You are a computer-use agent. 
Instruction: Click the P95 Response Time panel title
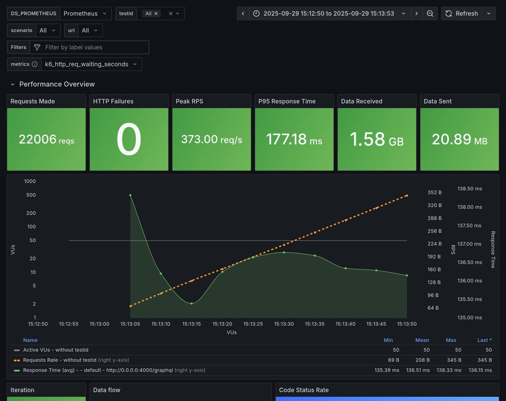pos(287,101)
